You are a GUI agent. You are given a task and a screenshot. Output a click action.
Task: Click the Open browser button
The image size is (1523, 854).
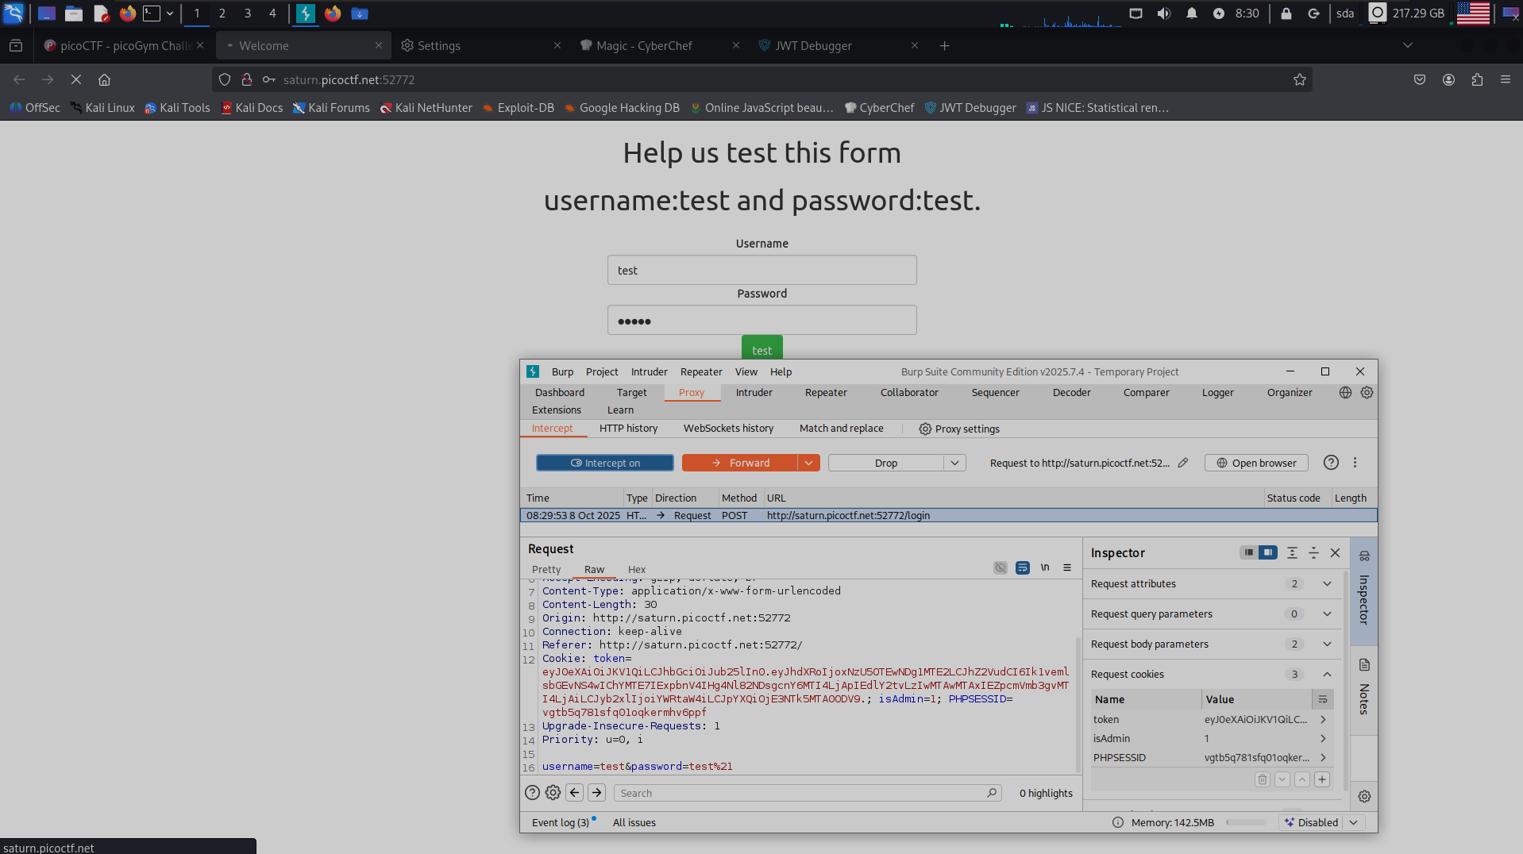click(1256, 463)
